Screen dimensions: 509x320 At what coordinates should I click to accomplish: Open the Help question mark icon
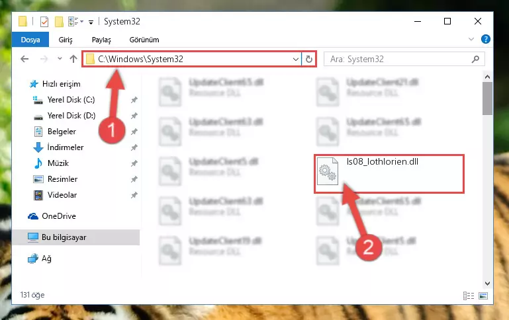pyautogui.click(x=486, y=39)
